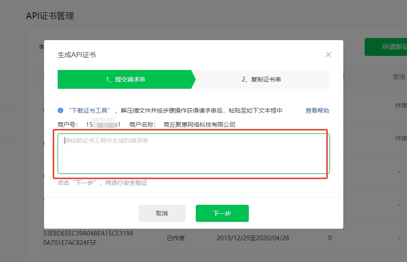This screenshot has height=262, width=407.
Task: Click the merchant name 商丘聚惠网络科技有限公司
Action: tap(199, 125)
